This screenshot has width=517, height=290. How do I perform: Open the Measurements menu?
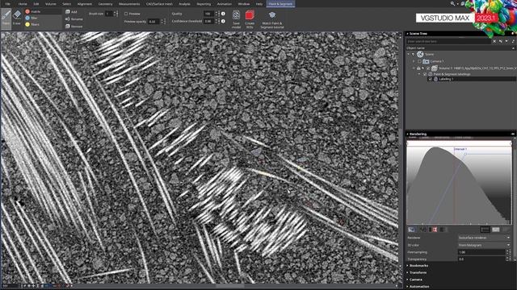(129, 4)
